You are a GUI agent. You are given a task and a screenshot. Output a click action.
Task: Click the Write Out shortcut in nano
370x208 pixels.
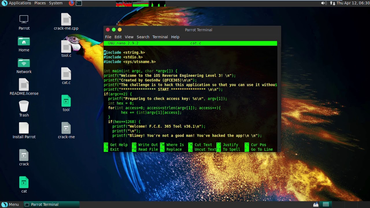(145, 145)
